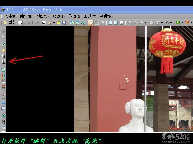Activate the dotted rectangle select tool
Image resolution: width=193 pixels, height=144 pixels.
click(x=96, y=23)
